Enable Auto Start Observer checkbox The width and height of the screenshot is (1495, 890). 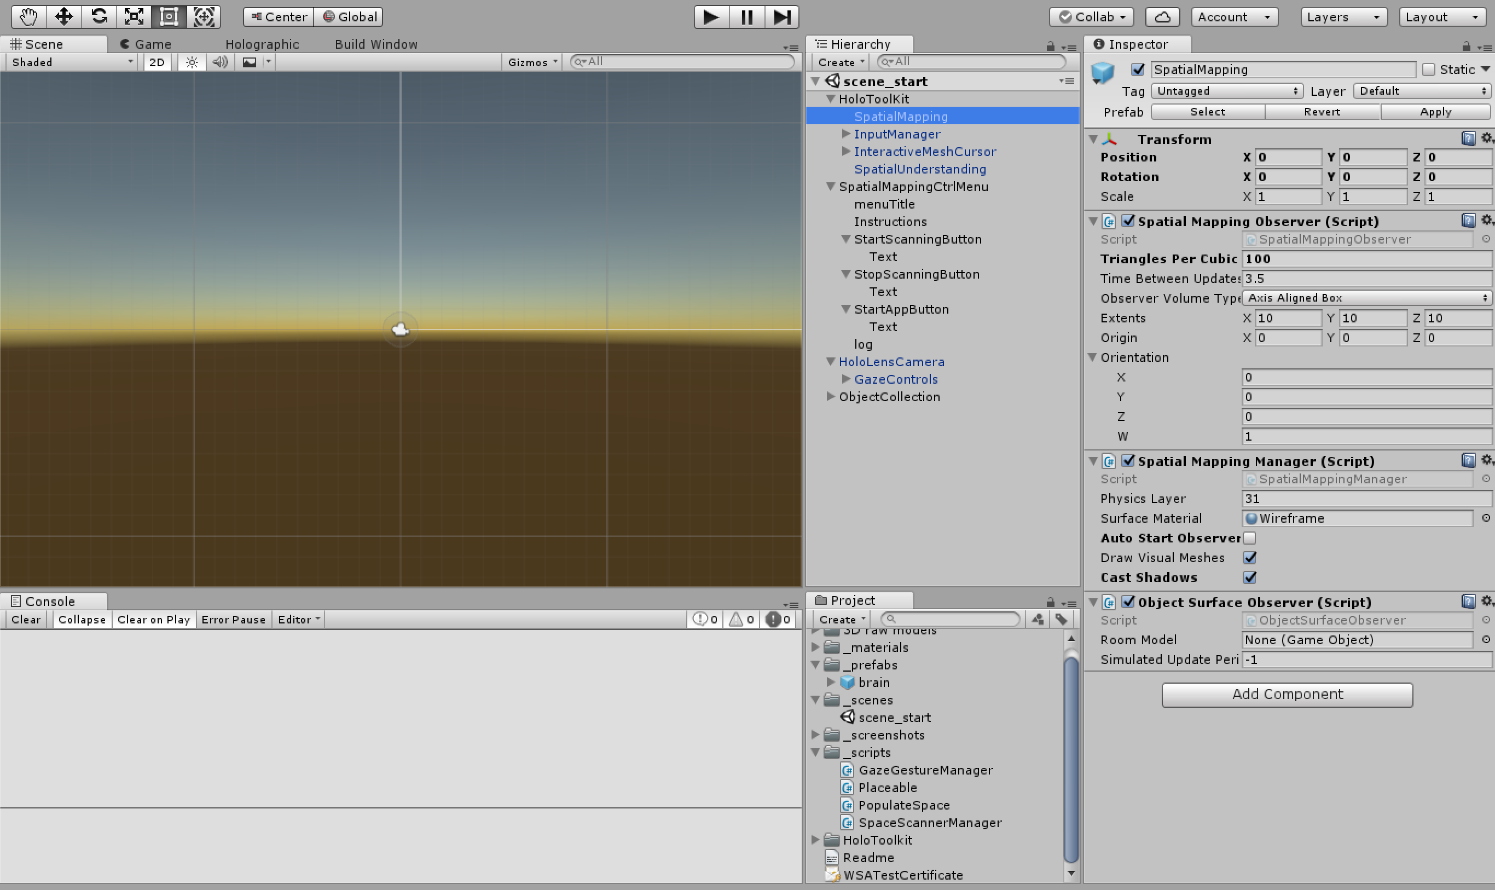tap(1249, 538)
